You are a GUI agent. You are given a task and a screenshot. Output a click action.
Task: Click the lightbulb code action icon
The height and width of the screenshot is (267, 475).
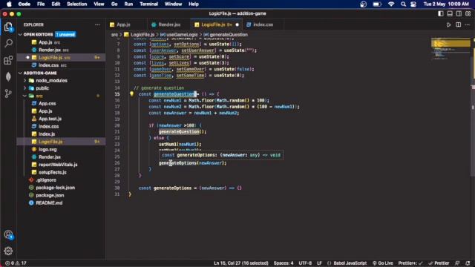pos(131,94)
